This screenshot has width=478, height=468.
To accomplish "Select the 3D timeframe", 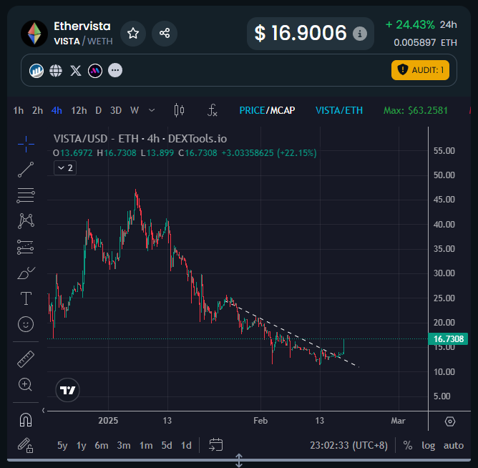I will pos(116,110).
